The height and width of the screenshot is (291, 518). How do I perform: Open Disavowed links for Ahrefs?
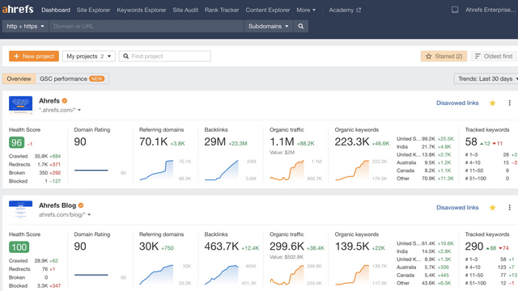click(x=457, y=103)
